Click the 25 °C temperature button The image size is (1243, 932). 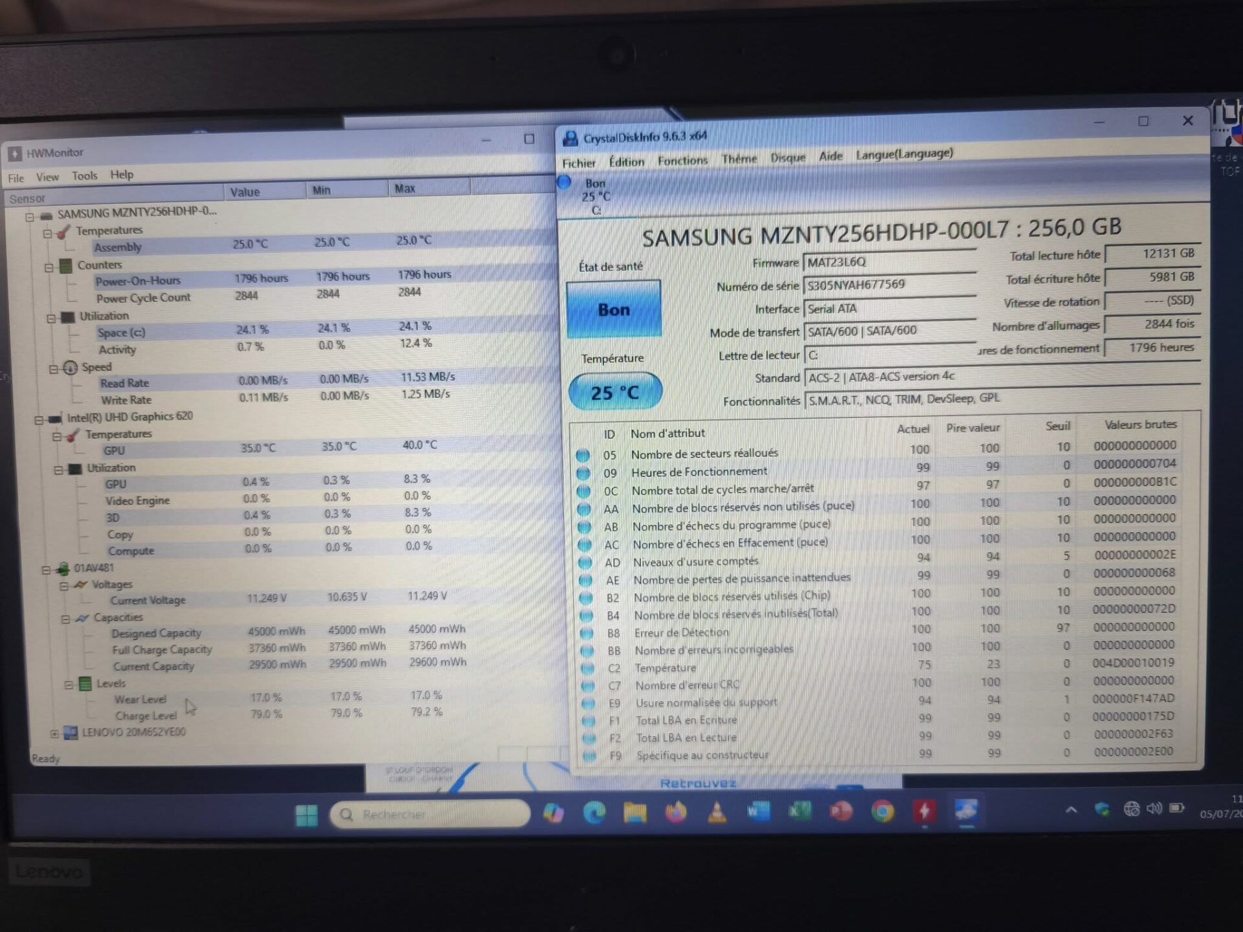(615, 392)
